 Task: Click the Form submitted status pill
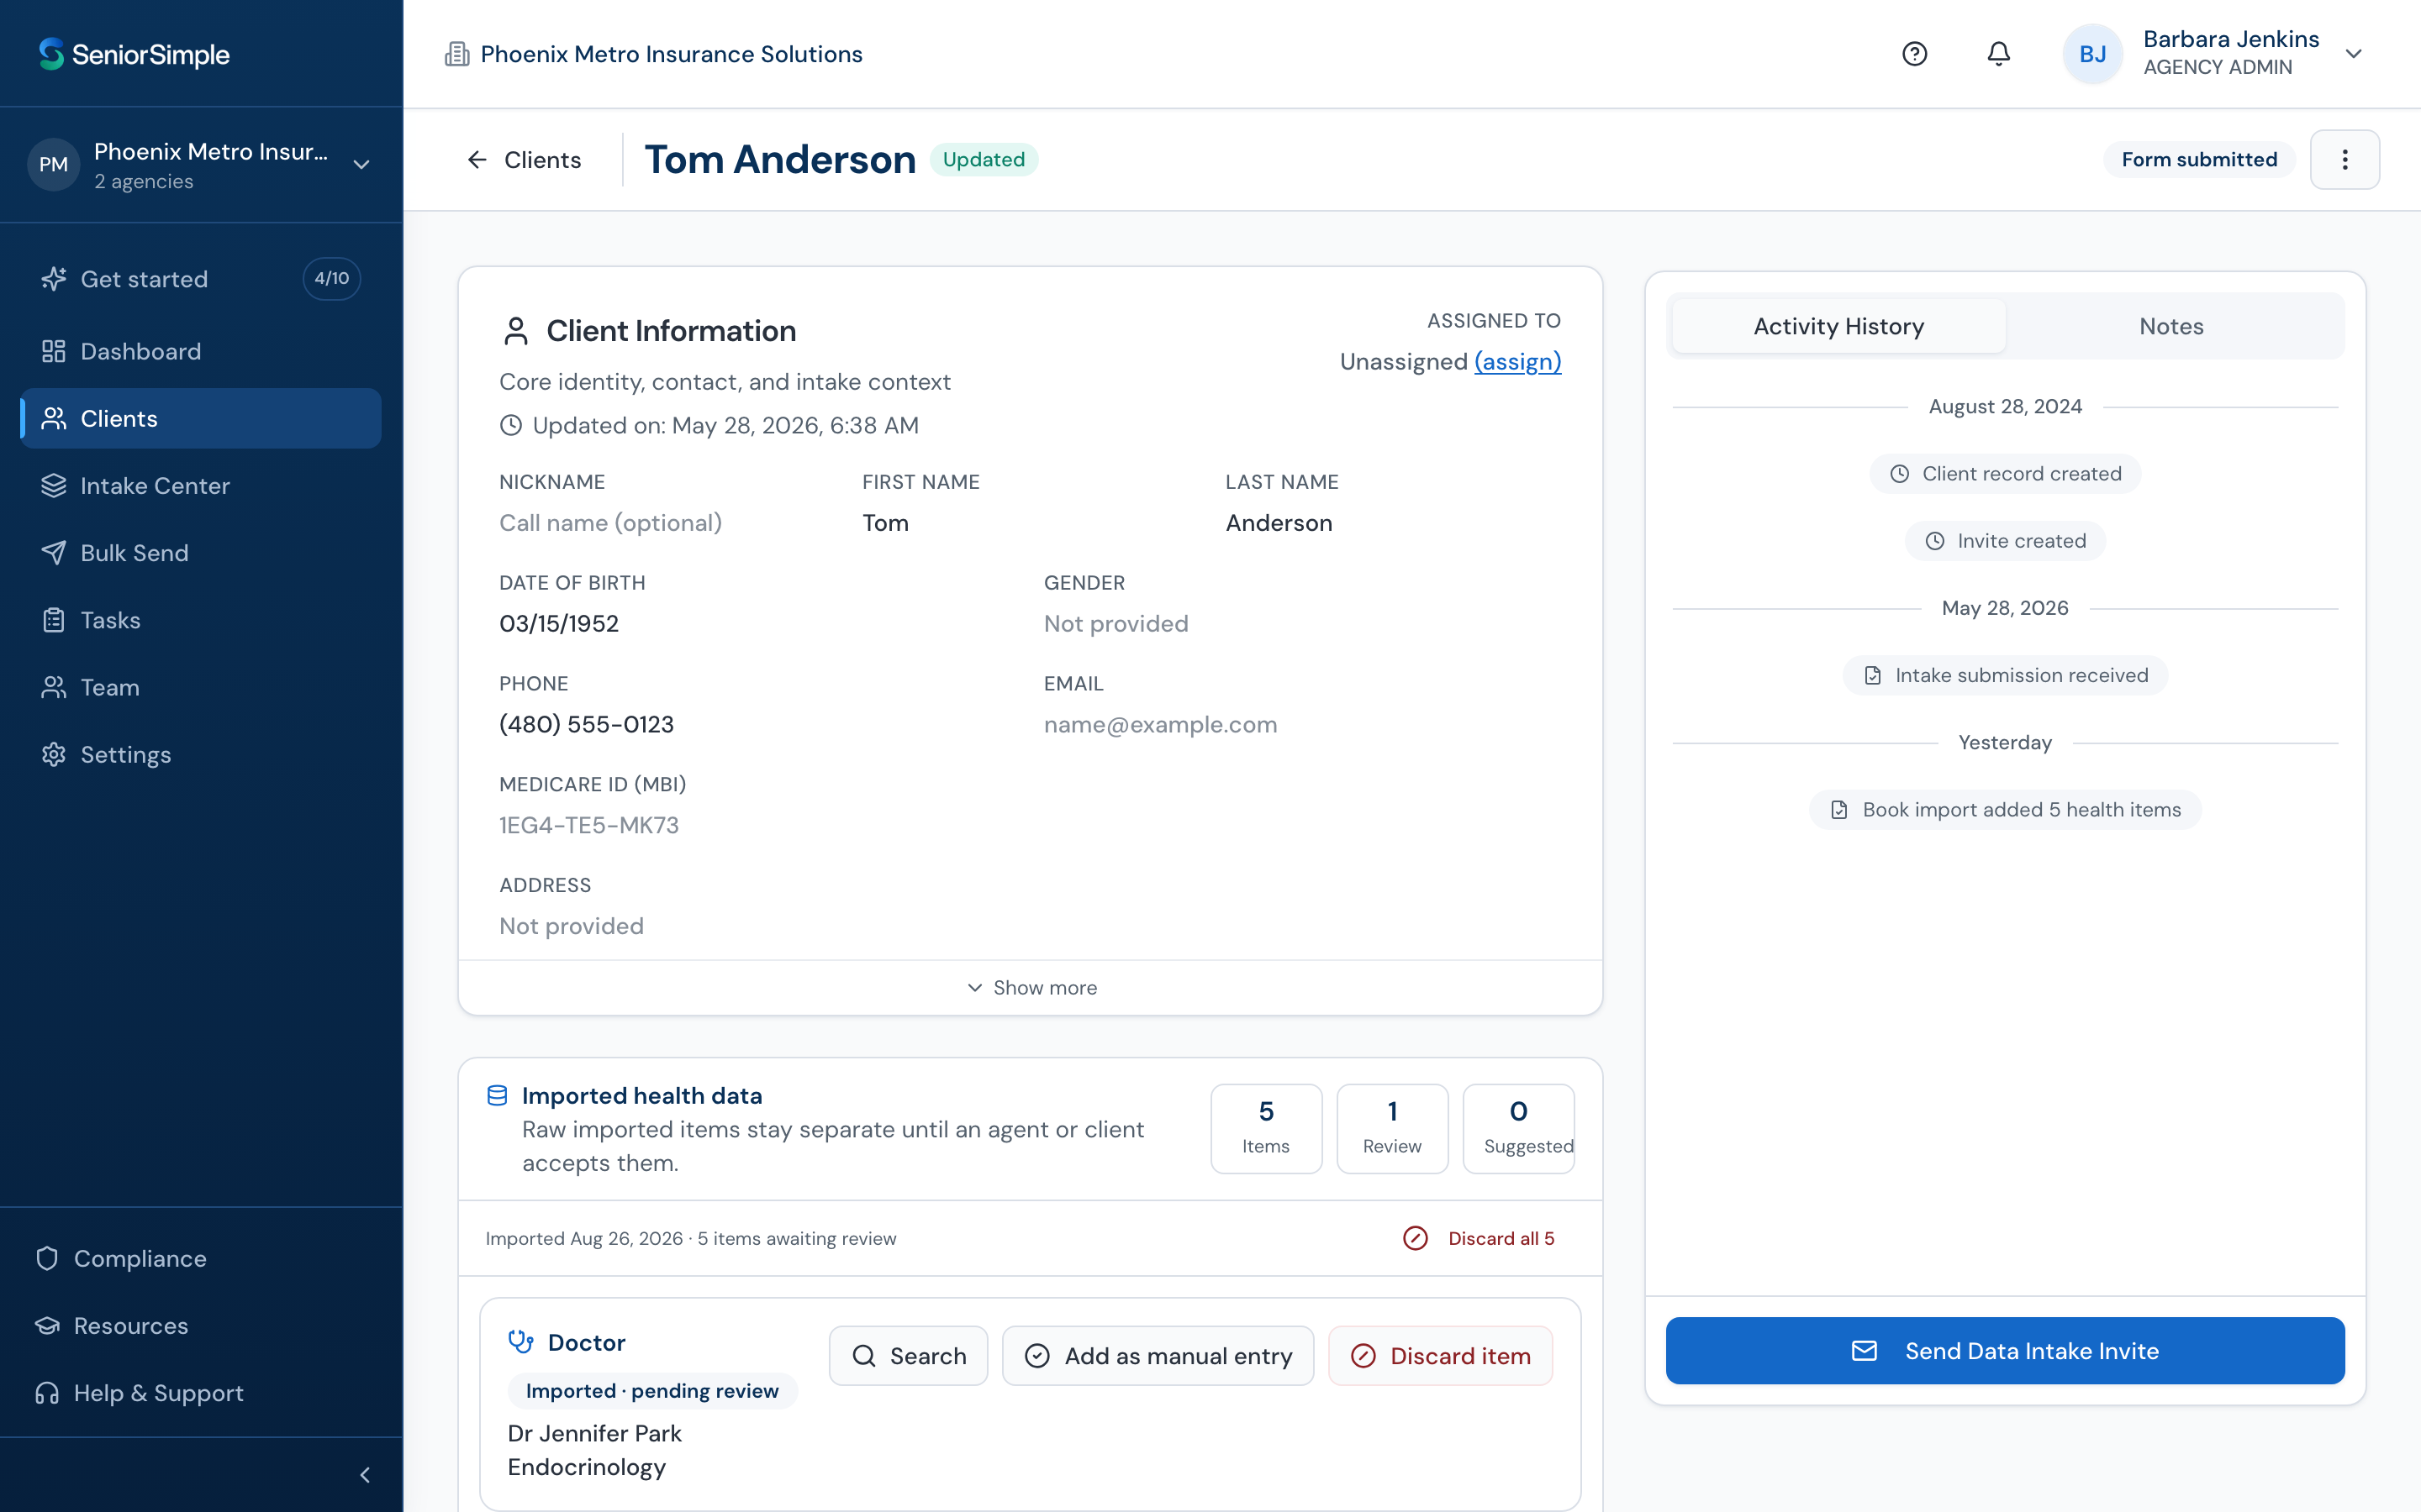tap(2199, 160)
